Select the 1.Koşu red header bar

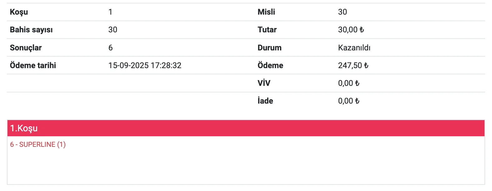click(x=246, y=128)
